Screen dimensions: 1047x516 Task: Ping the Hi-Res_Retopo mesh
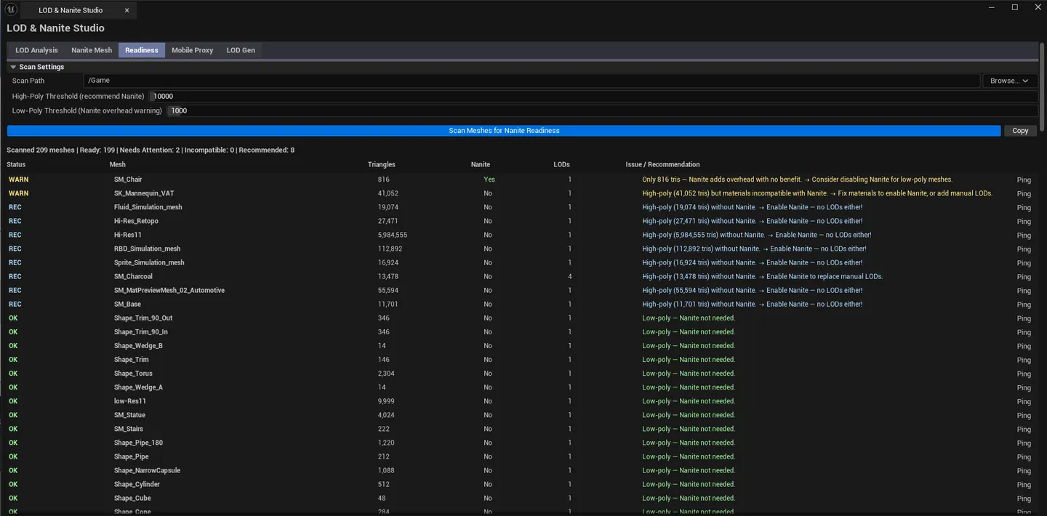pyautogui.click(x=1024, y=221)
